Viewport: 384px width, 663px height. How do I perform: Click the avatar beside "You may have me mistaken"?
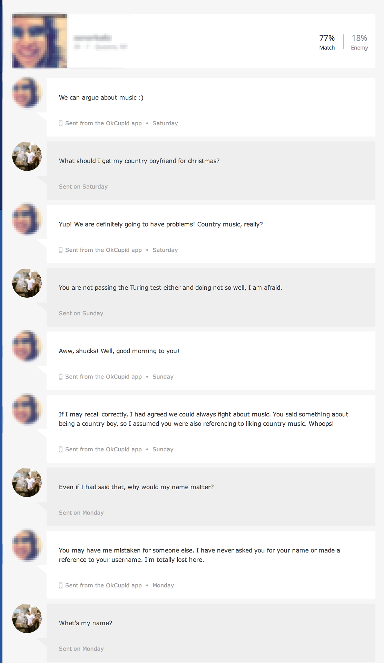pyautogui.click(x=27, y=546)
